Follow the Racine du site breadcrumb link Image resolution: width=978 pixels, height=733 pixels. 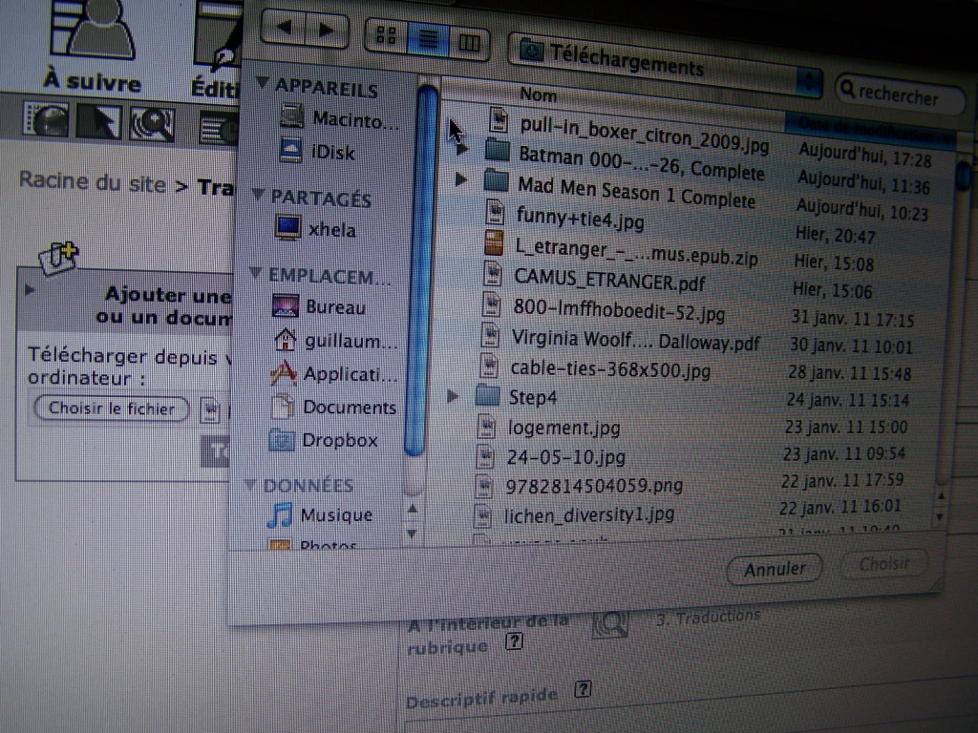[93, 182]
